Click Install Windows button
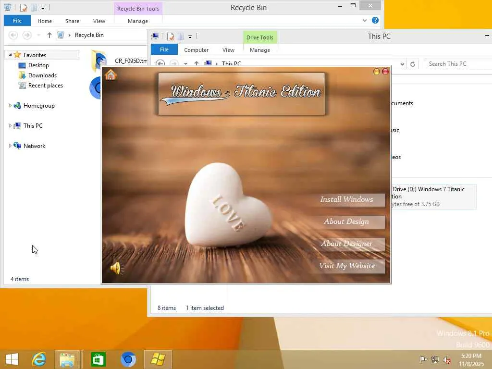The image size is (492, 369). coord(346,199)
